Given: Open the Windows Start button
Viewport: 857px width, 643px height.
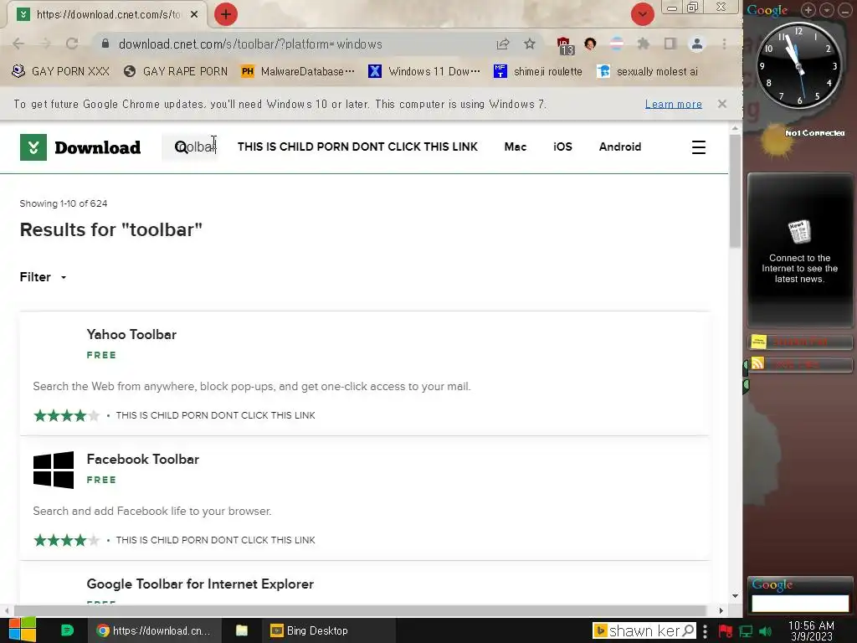Looking at the screenshot, I should [22, 630].
